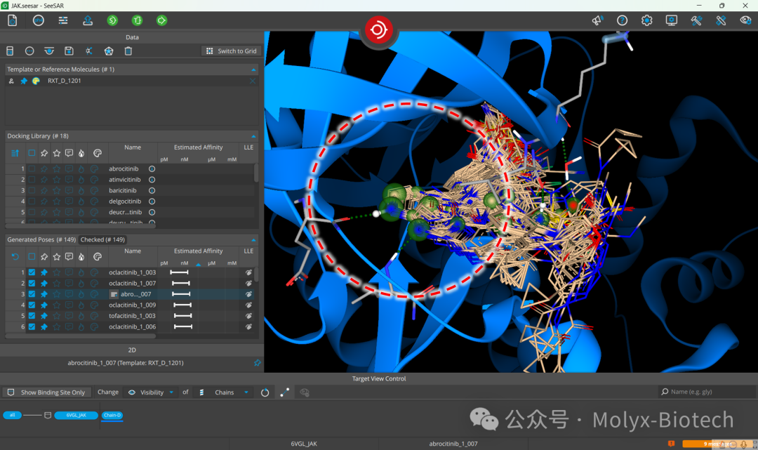
Task: Click the red SeeSAR center logo button
Action: tap(378, 30)
